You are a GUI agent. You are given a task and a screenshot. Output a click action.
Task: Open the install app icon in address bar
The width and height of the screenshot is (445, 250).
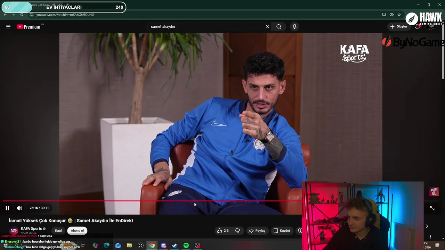pyautogui.click(x=384, y=15)
